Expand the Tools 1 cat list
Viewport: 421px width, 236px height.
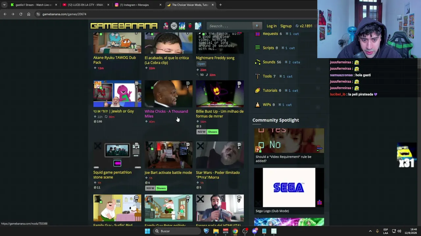click(x=286, y=76)
